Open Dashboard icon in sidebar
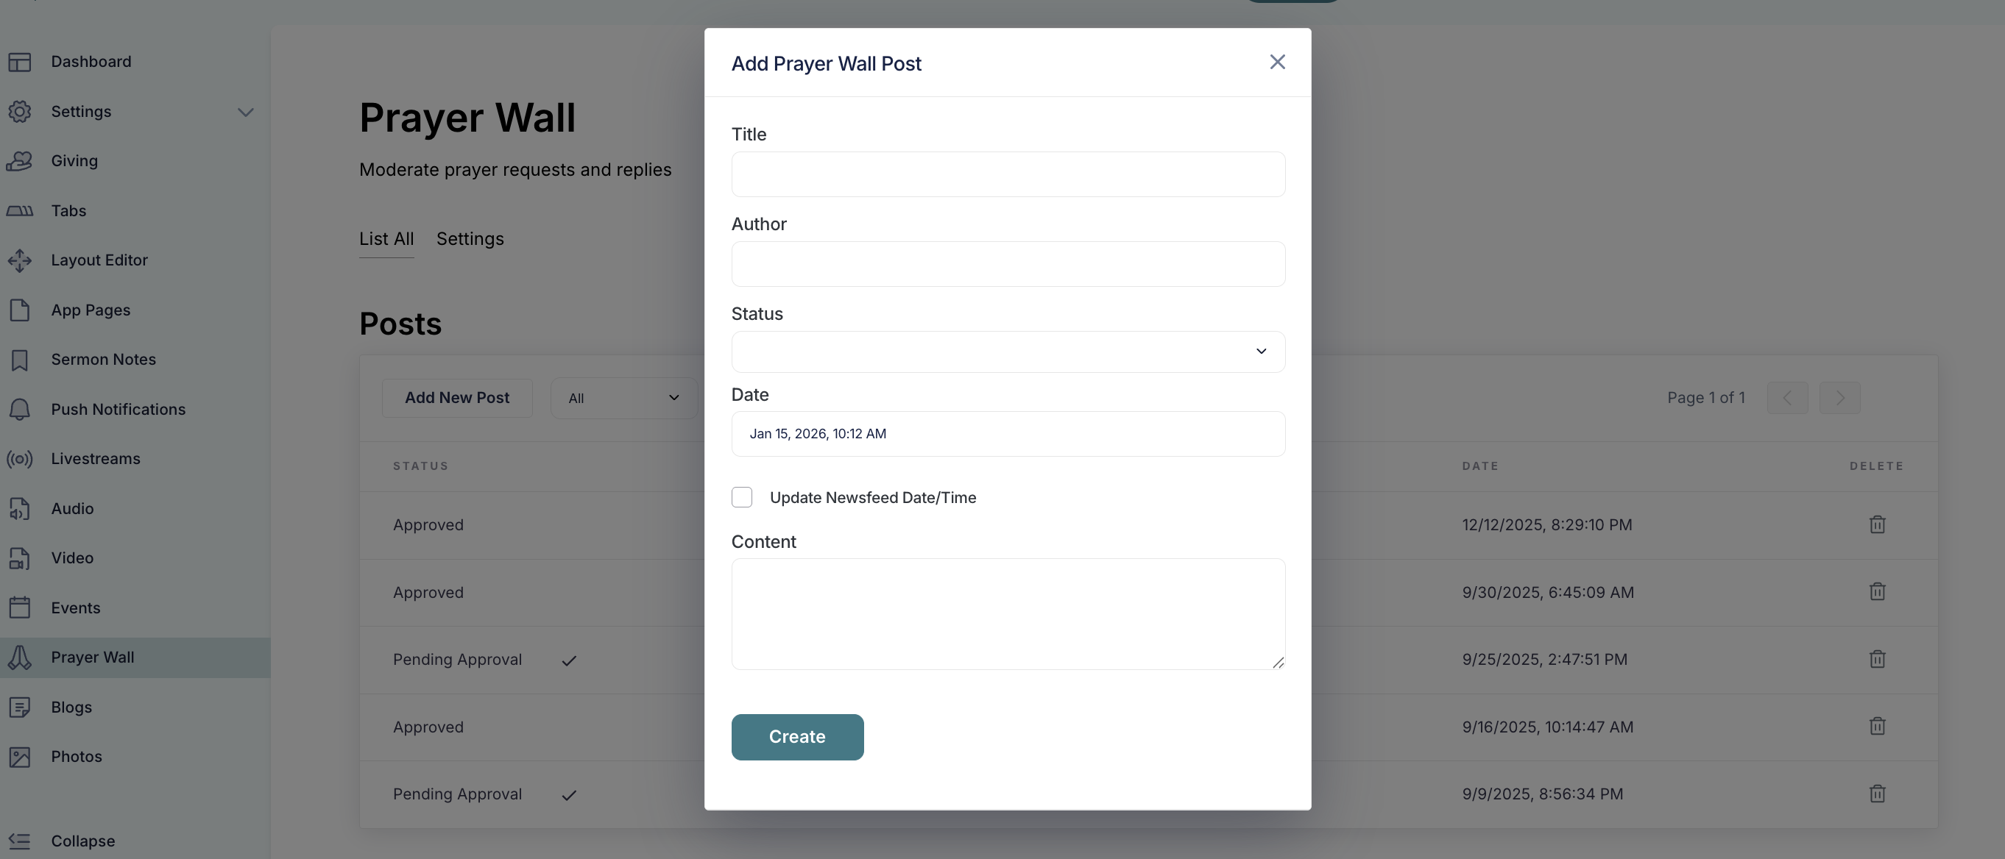This screenshot has width=2005, height=859. point(19,62)
